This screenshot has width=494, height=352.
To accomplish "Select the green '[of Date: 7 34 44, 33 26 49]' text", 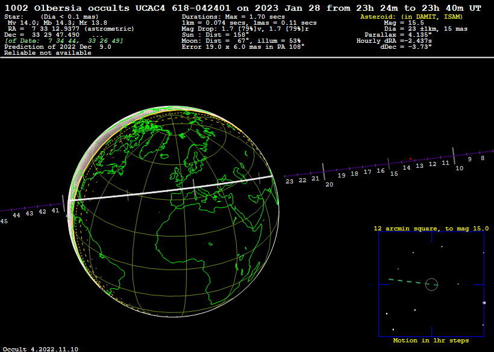I will (x=64, y=41).
